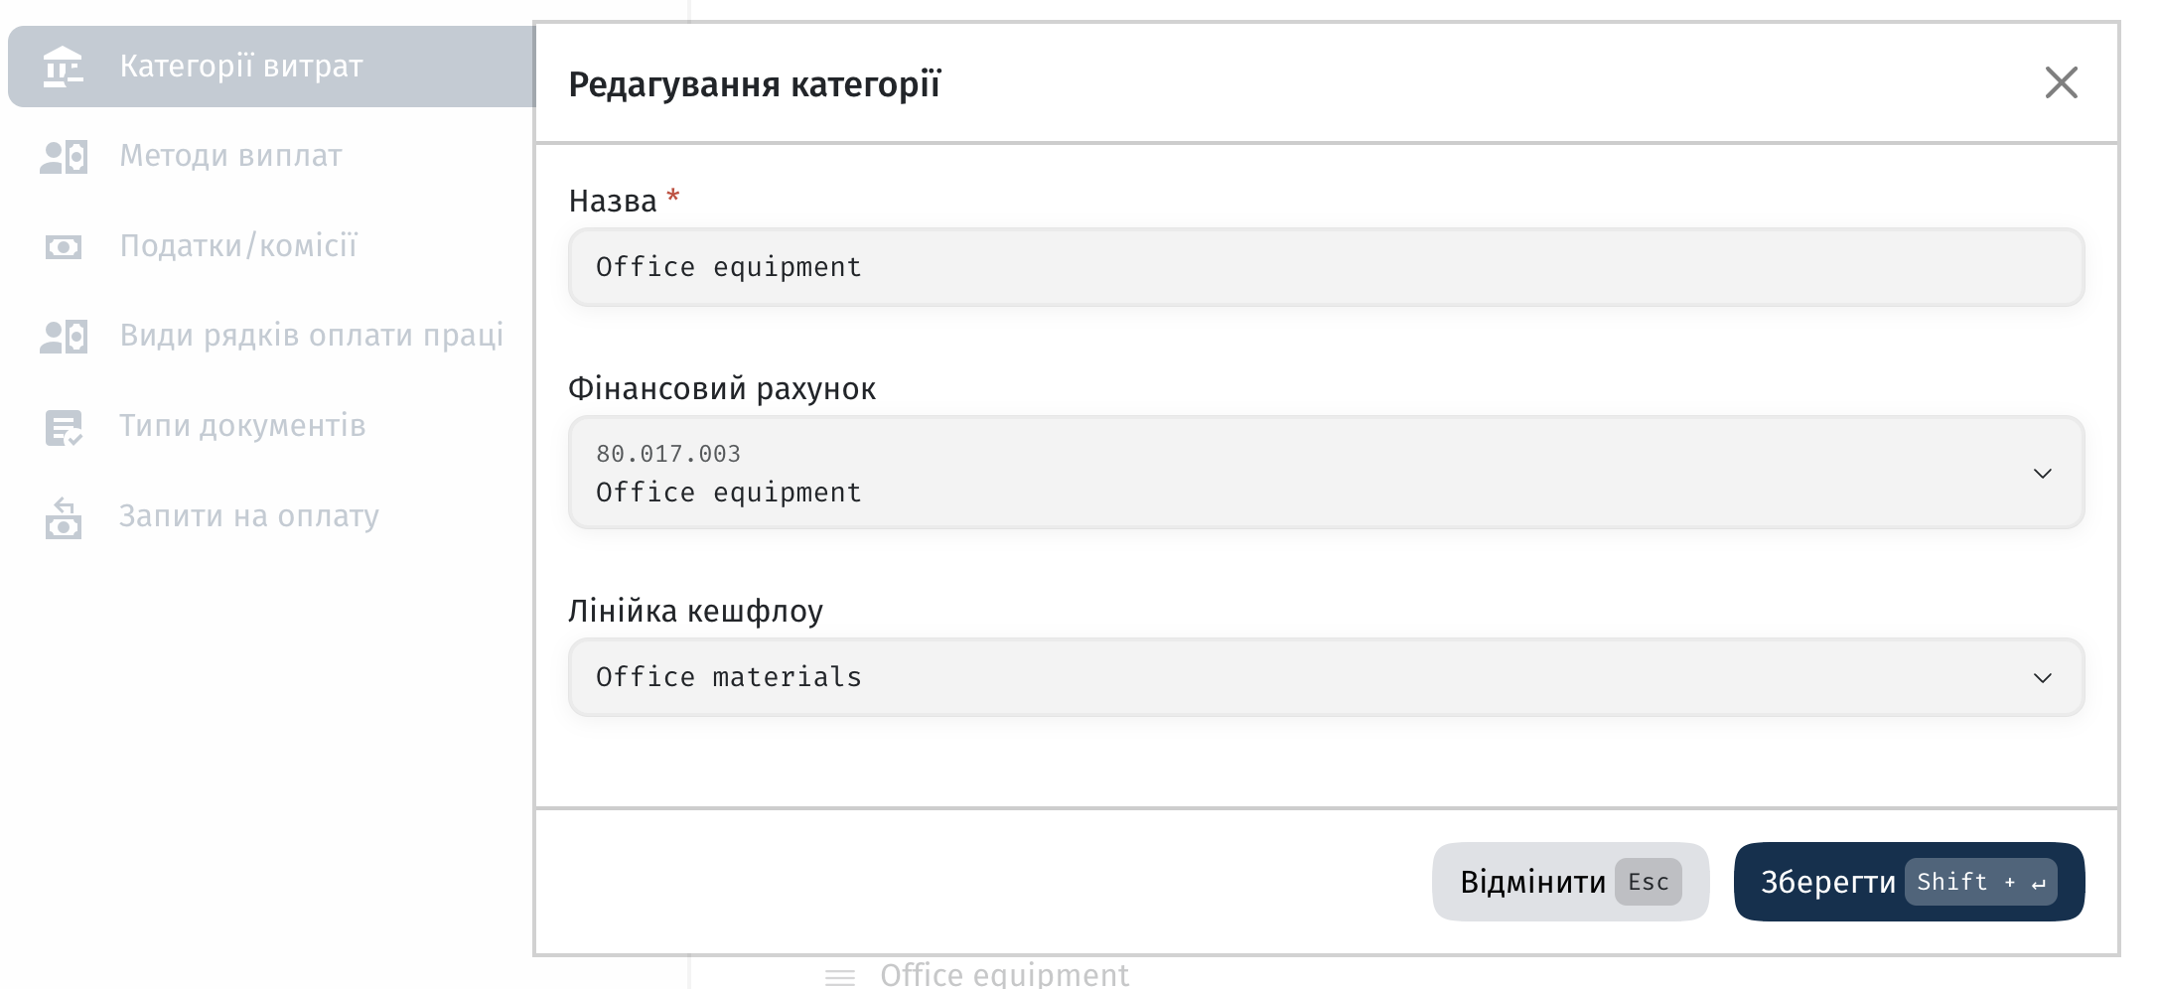Click the Податки/комісії money icon
This screenshot has height=989, width=2157.
[64, 246]
